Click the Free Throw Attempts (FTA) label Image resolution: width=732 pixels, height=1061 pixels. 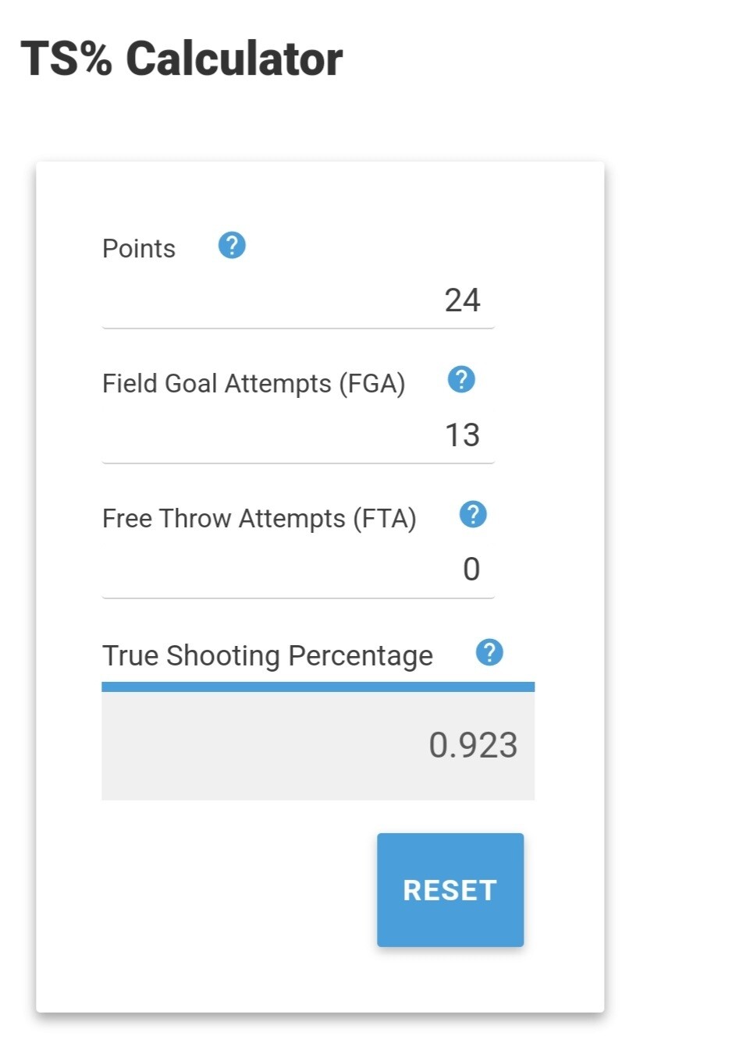[x=259, y=519]
